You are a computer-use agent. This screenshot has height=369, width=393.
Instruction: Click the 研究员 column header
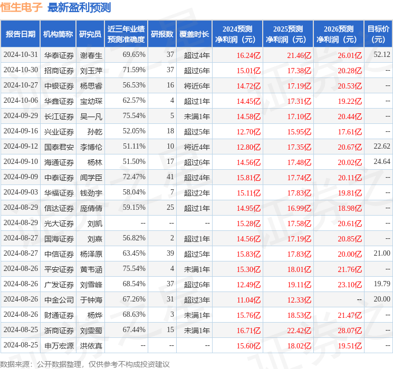point(90,34)
